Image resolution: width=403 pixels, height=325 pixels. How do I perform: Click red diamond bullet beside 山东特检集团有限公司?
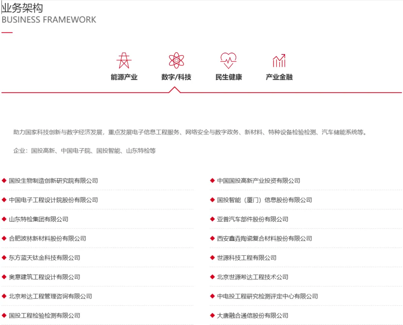(x=4, y=219)
